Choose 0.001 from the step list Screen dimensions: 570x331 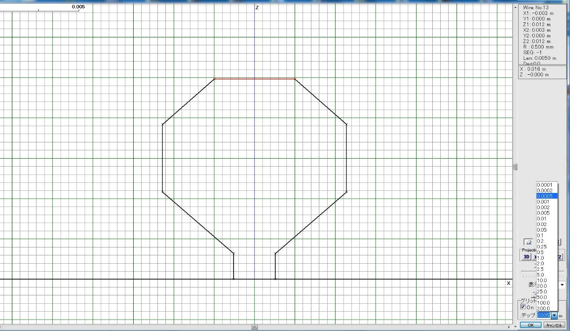pyautogui.click(x=547, y=202)
